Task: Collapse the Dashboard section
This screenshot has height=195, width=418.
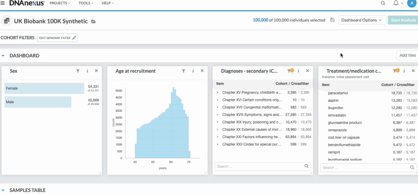Action: coord(3,56)
